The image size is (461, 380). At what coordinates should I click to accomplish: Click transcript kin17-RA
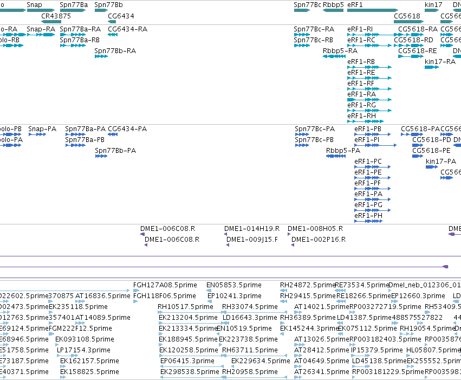(432, 67)
